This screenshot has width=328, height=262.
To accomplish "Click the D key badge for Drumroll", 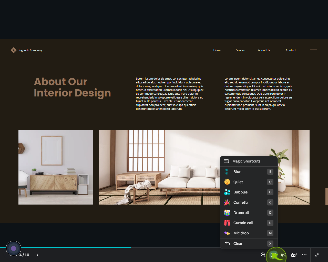I will (270, 213).
